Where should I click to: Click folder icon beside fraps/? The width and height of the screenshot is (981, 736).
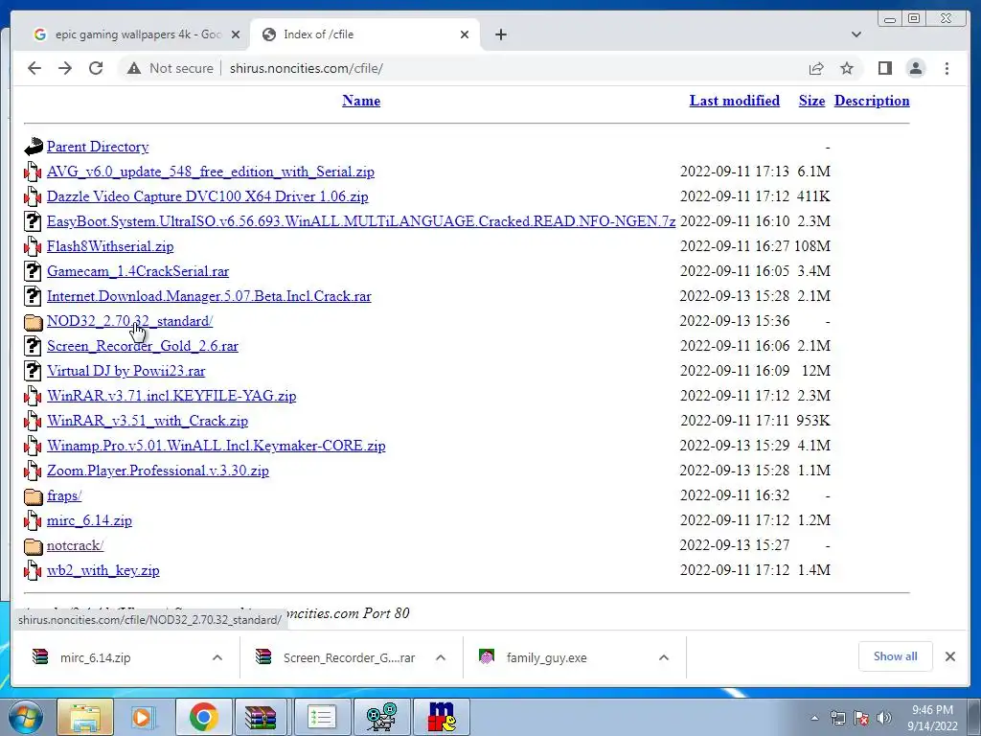click(34, 496)
